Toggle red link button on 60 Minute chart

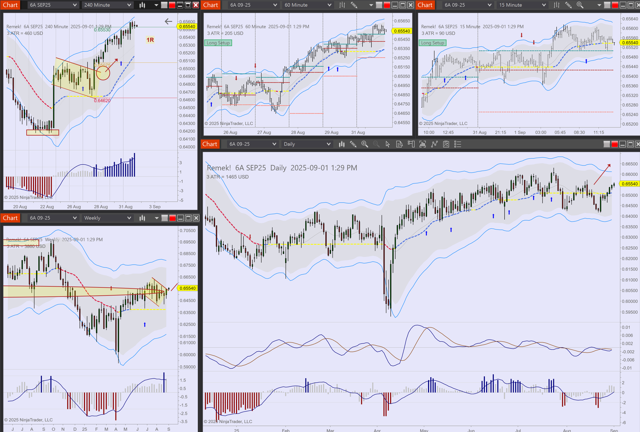point(387,5)
